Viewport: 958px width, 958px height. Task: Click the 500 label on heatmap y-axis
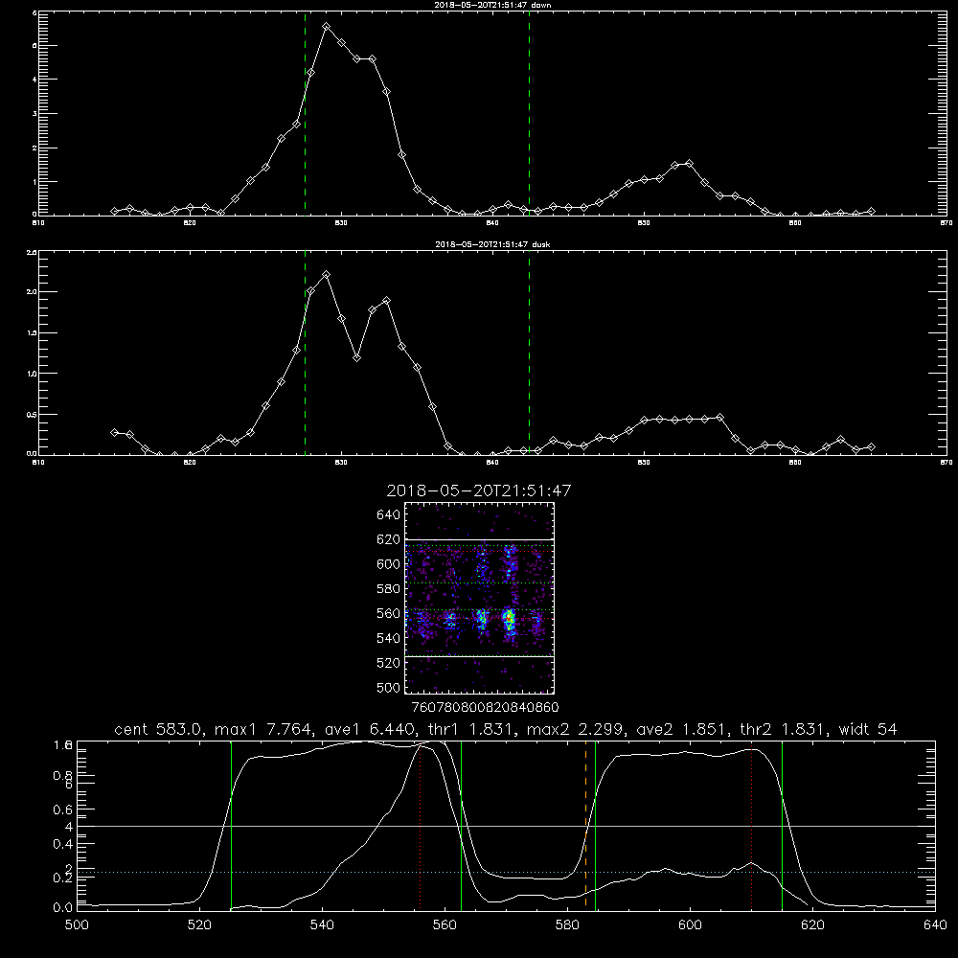point(389,688)
